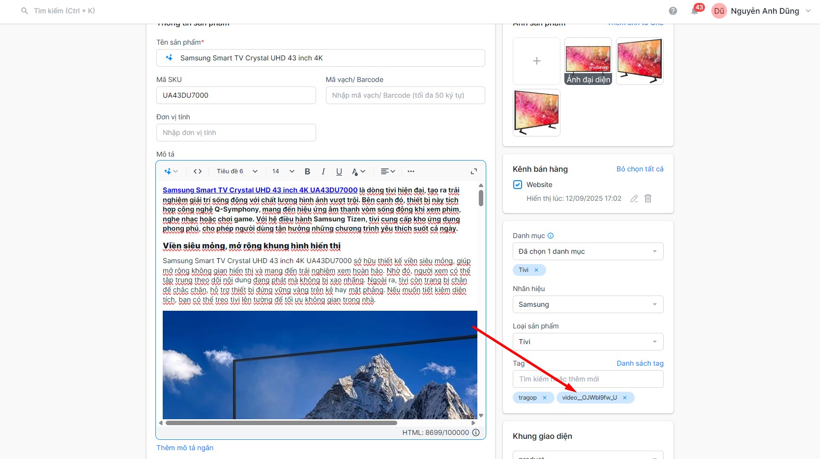Select the TV thumbnail beside Ảnh đại diện image

click(640, 61)
